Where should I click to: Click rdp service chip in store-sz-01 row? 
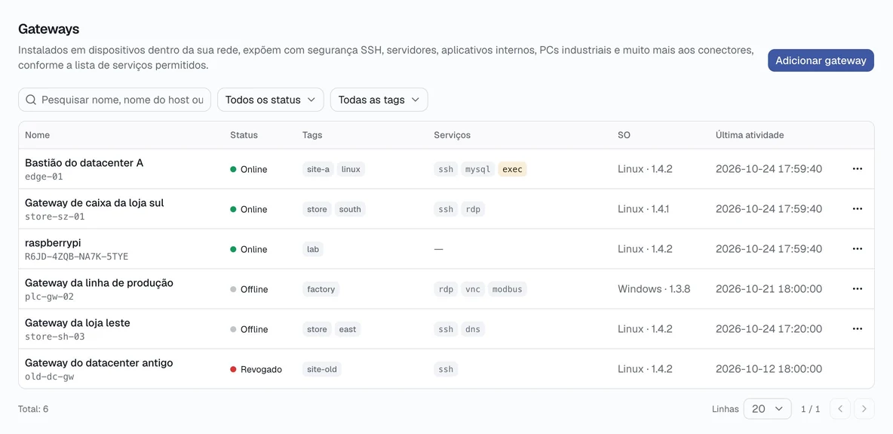click(x=473, y=209)
